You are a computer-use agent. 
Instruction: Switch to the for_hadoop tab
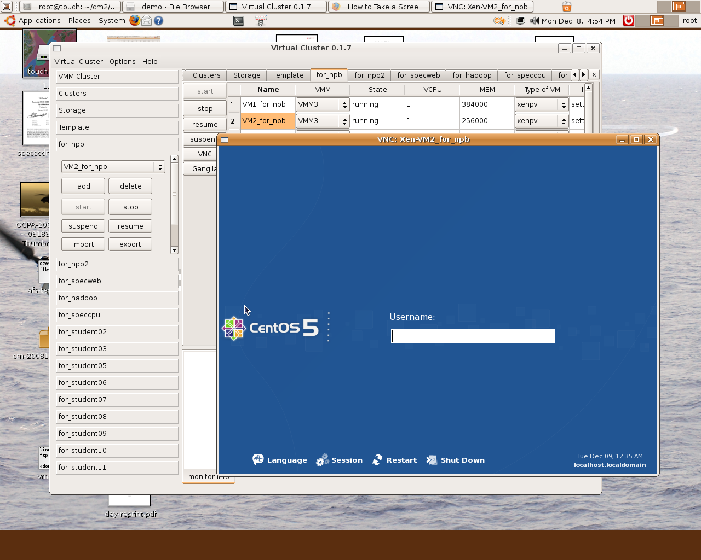point(472,75)
